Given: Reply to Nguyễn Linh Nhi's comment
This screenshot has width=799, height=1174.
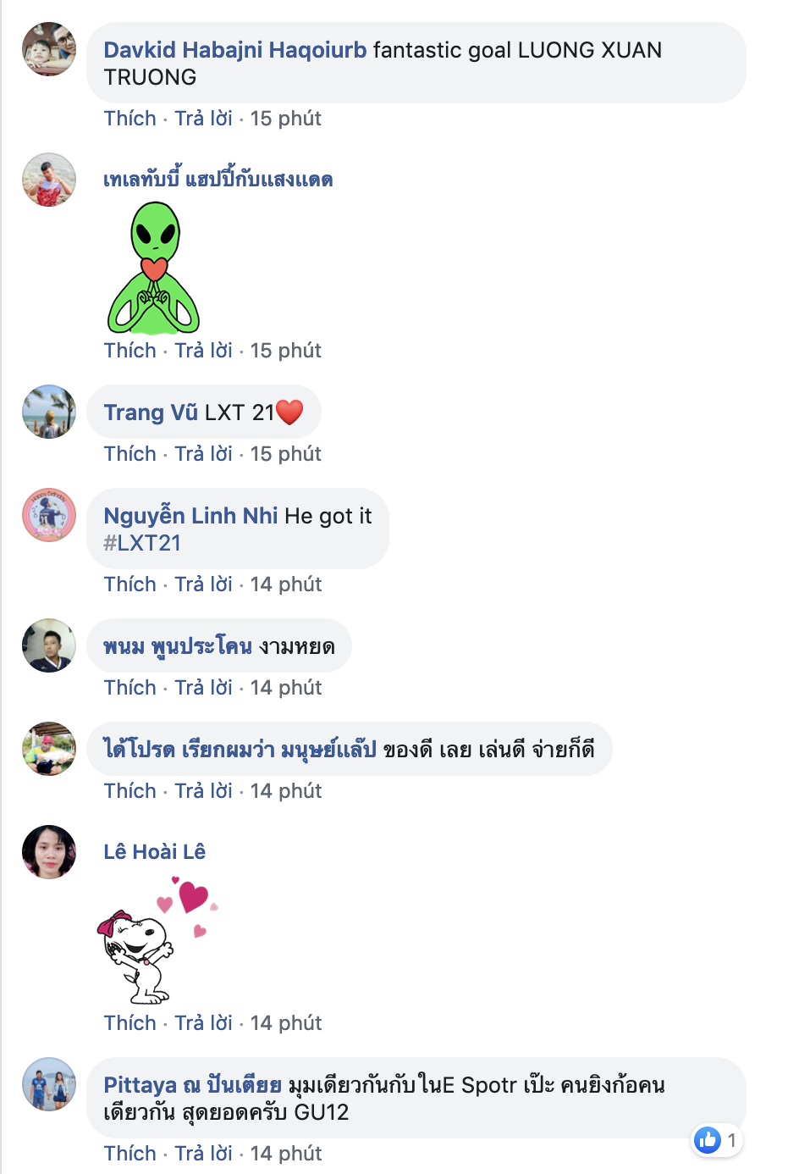Looking at the screenshot, I should (x=203, y=584).
